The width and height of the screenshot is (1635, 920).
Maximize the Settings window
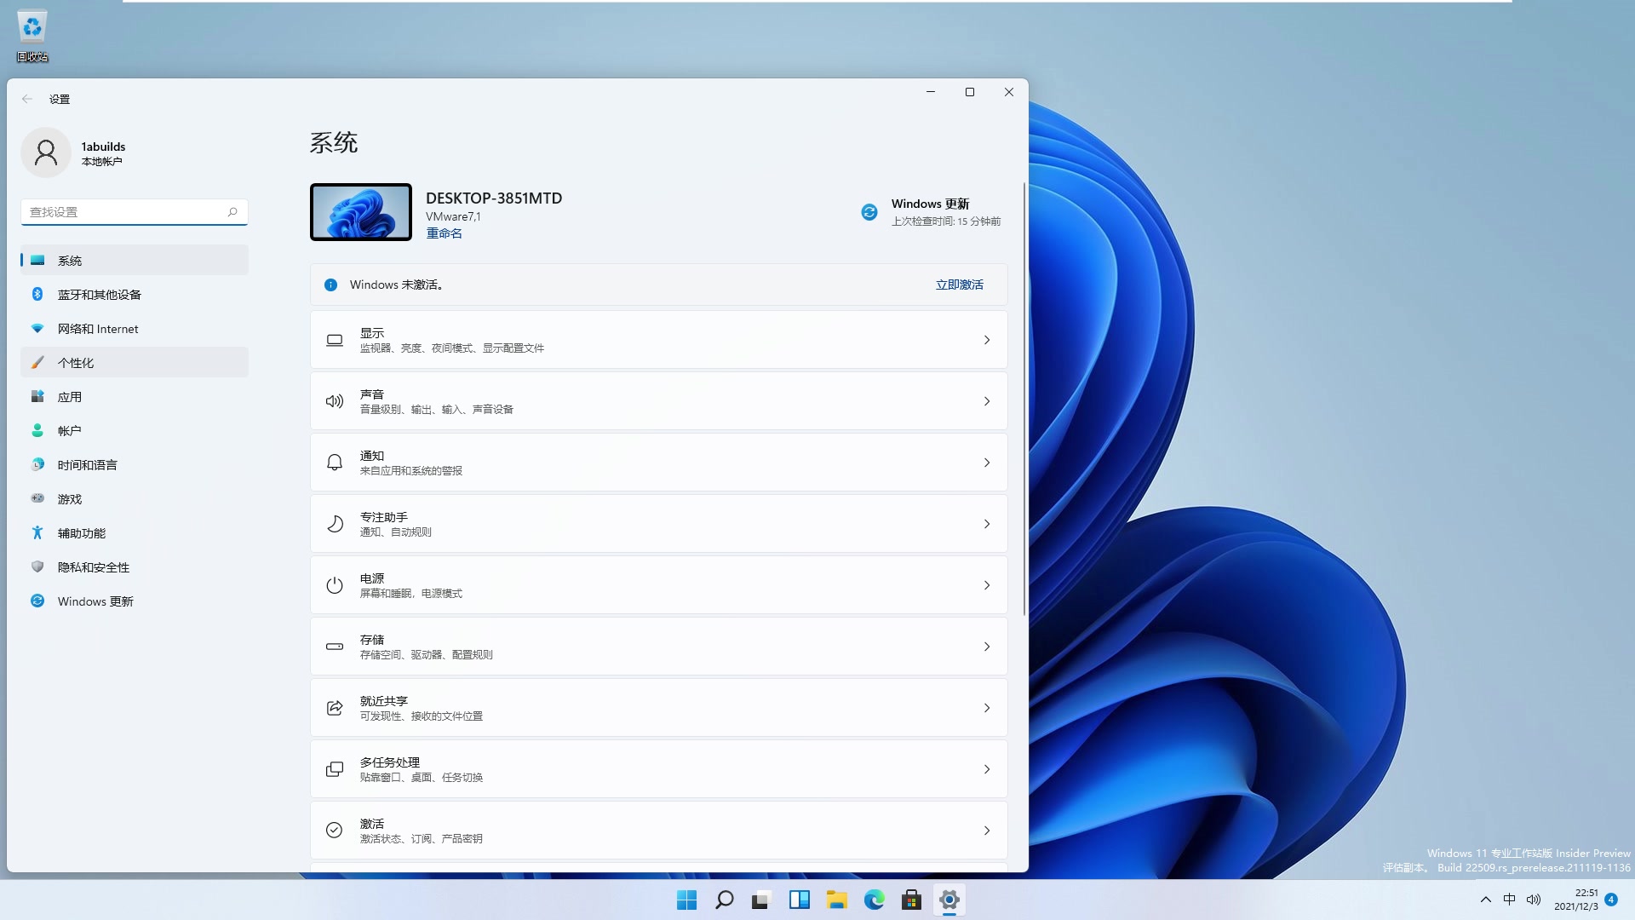point(969,92)
